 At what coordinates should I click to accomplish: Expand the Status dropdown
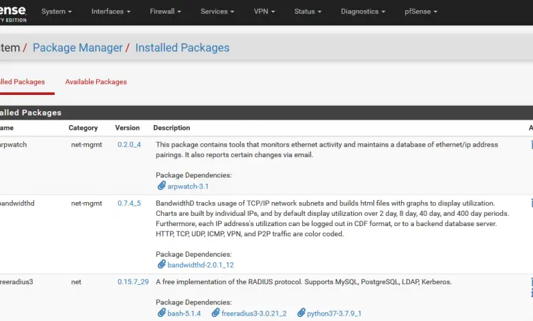click(x=307, y=12)
